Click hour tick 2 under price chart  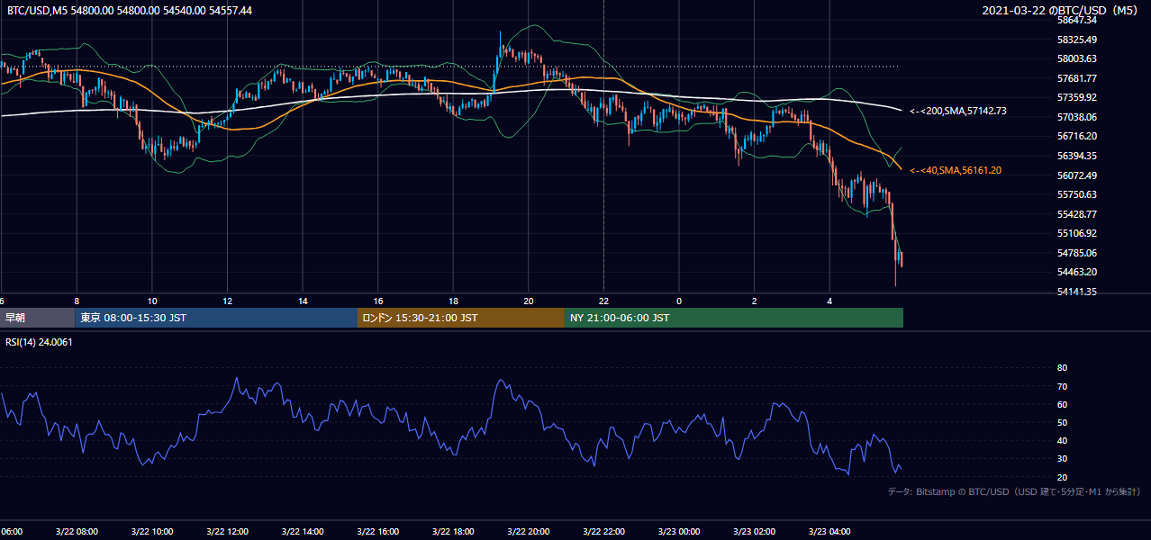[x=755, y=301]
